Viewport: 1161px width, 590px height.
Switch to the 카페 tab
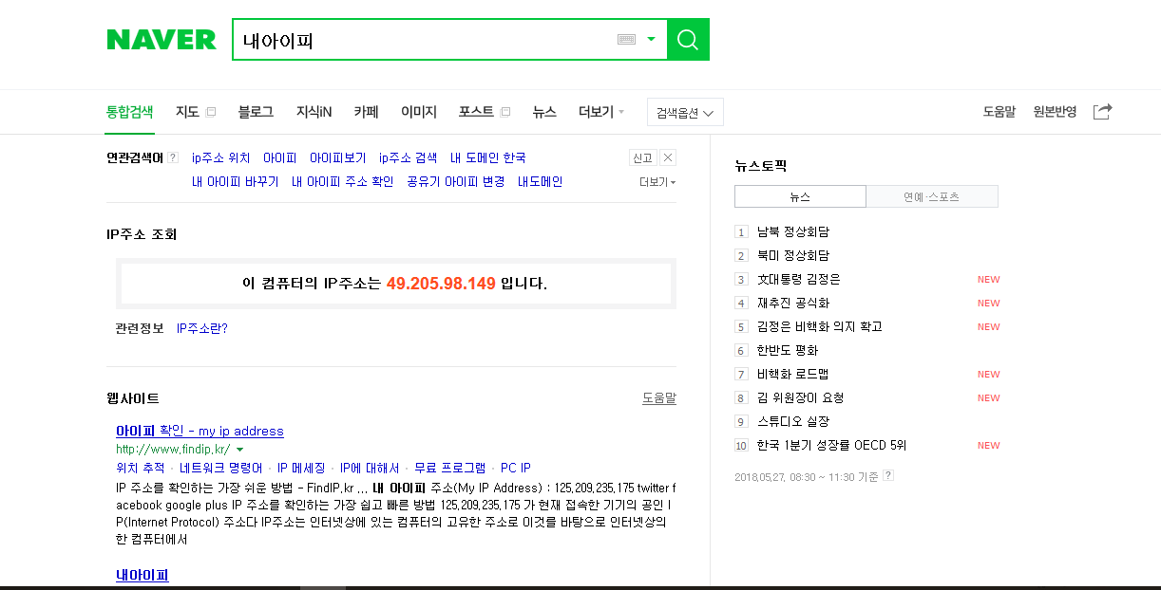[366, 112]
